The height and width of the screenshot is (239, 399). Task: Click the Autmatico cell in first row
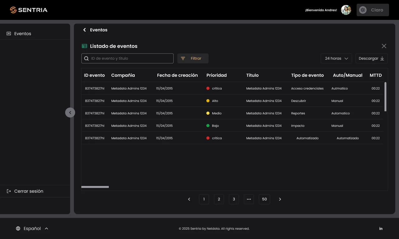pyautogui.click(x=339, y=88)
